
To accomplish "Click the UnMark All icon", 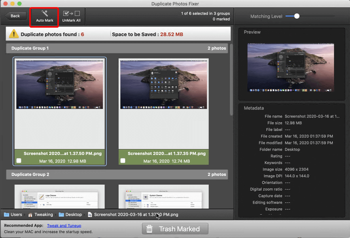I will [71, 13].
